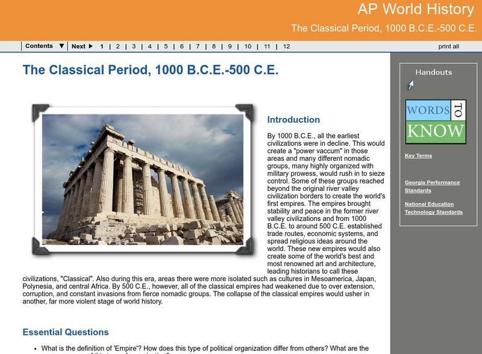
Task: Click the Essential Questions heading
Action: 66,332
